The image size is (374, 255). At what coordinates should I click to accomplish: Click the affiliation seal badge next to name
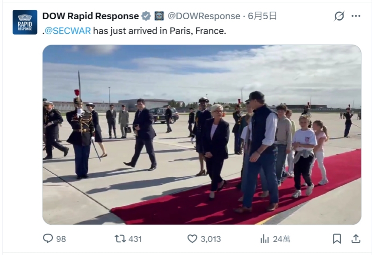(159, 16)
